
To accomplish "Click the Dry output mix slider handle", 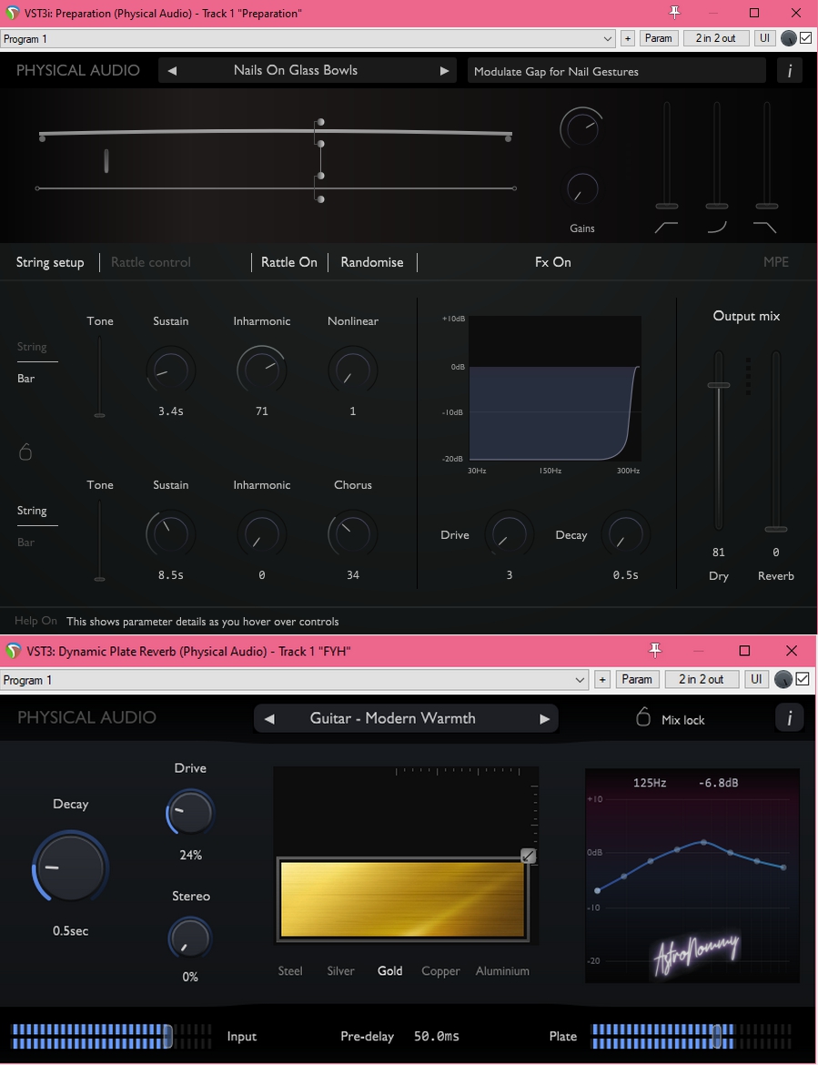I will 719,386.
